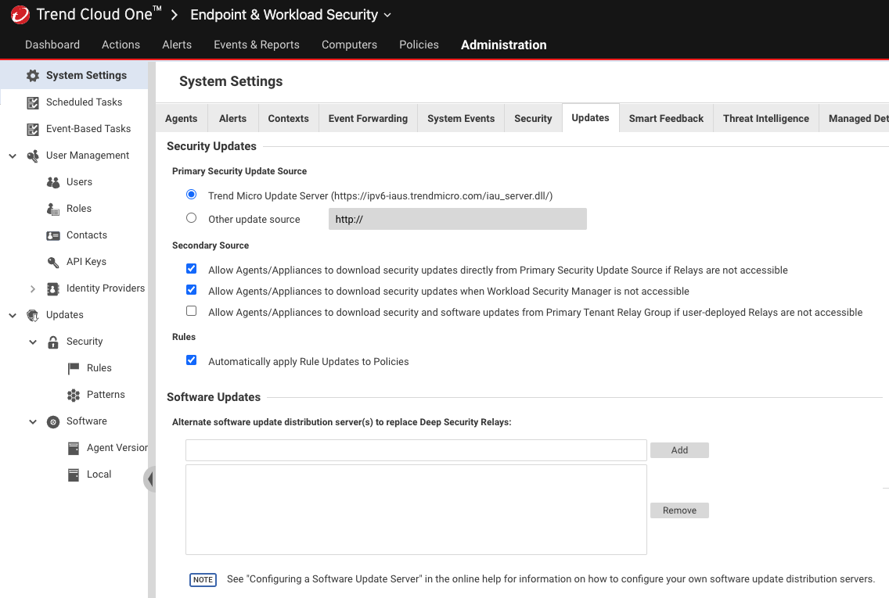The image size is (889, 598).
Task: Open the Computers menu
Action: (x=349, y=45)
